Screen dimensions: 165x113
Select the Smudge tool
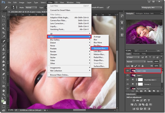tap(3, 66)
